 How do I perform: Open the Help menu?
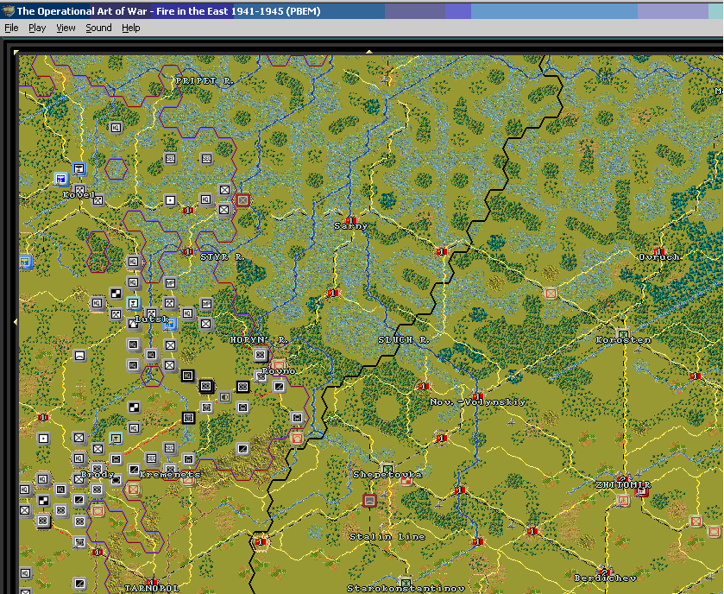(x=130, y=28)
